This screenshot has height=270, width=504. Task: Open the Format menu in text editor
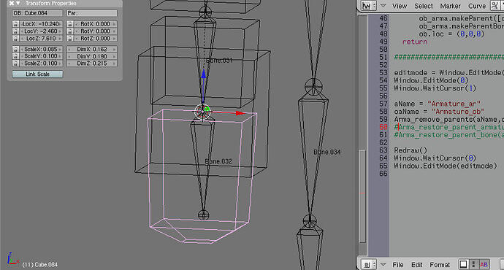click(x=440, y=265)
